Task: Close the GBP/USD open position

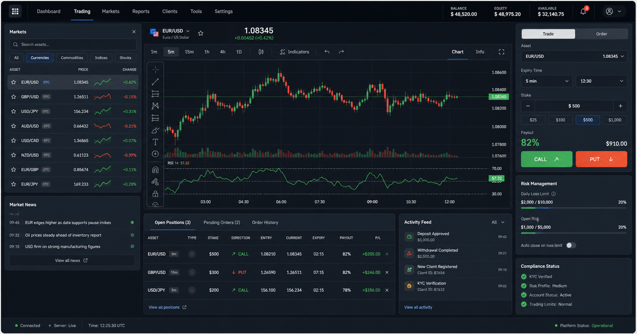Action: pyautogui.click(x=386, y=272)
